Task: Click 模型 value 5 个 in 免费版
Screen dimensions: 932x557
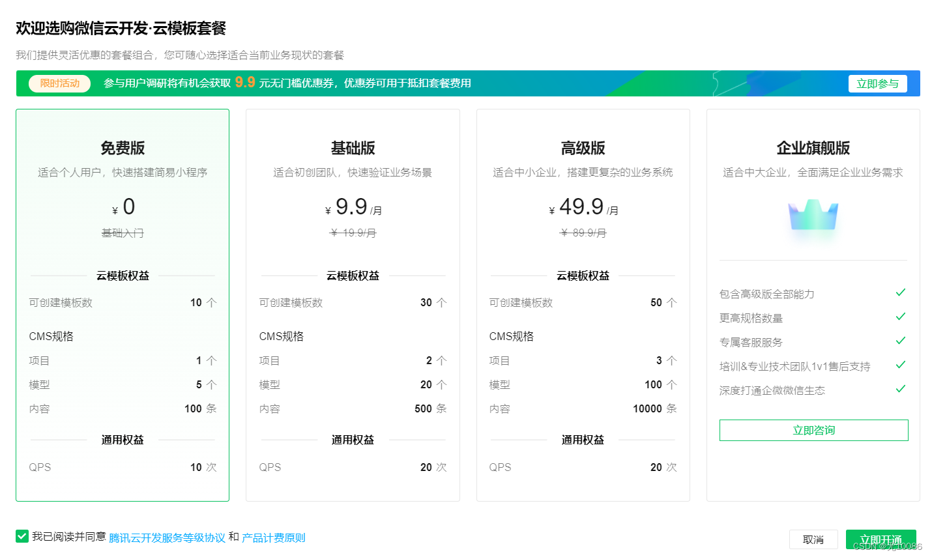Action: click(207, 384)
